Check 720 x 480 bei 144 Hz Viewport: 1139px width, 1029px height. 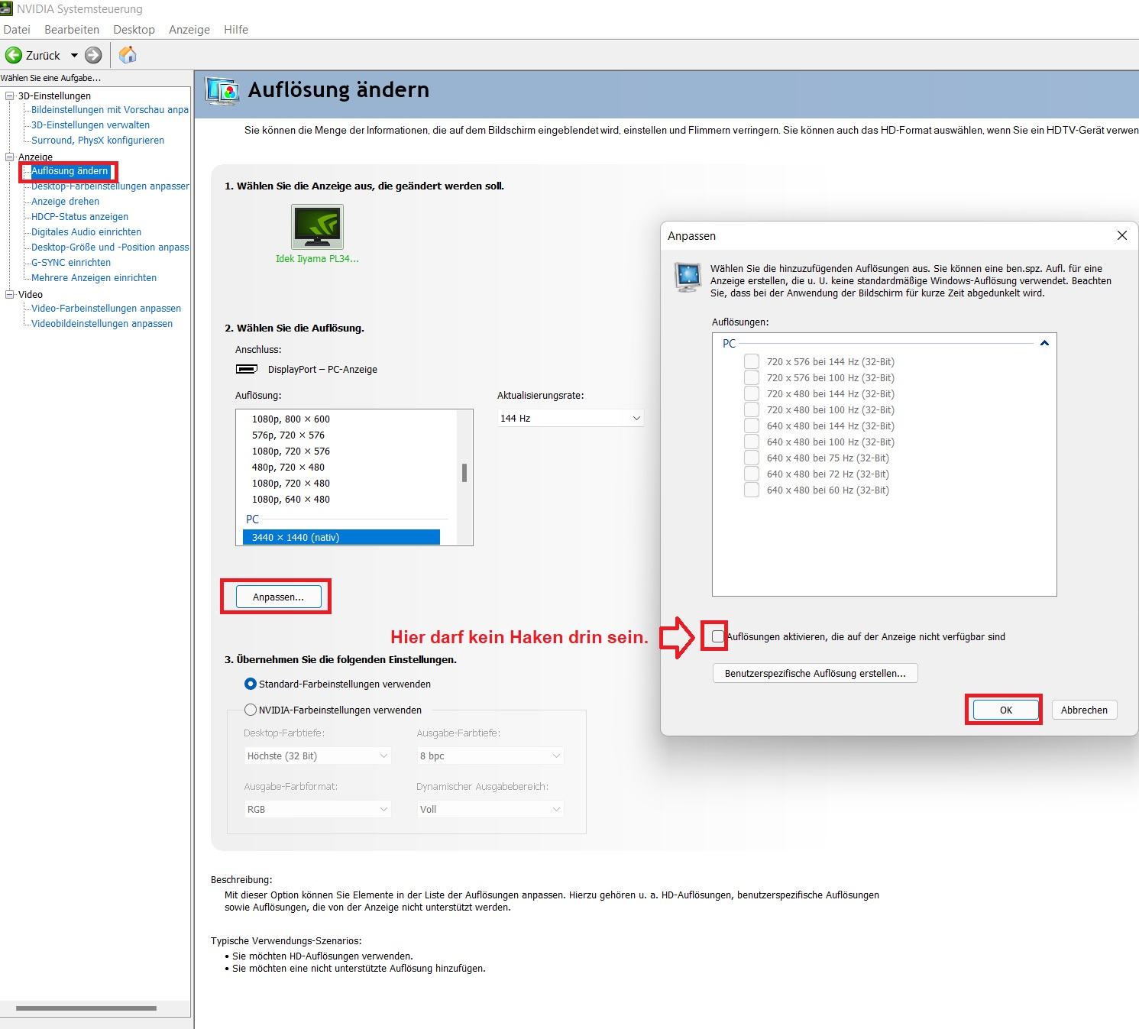pyautogui.click(x=752, y=393)
